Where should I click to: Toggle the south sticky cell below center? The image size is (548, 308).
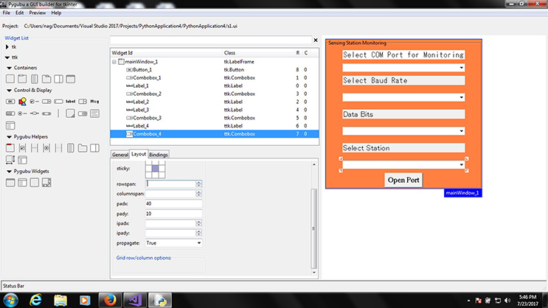pos(155,175)
